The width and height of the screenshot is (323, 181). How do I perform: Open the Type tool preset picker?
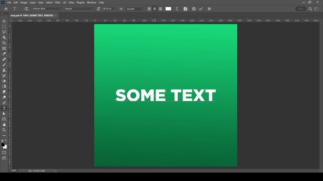(15, 9)
